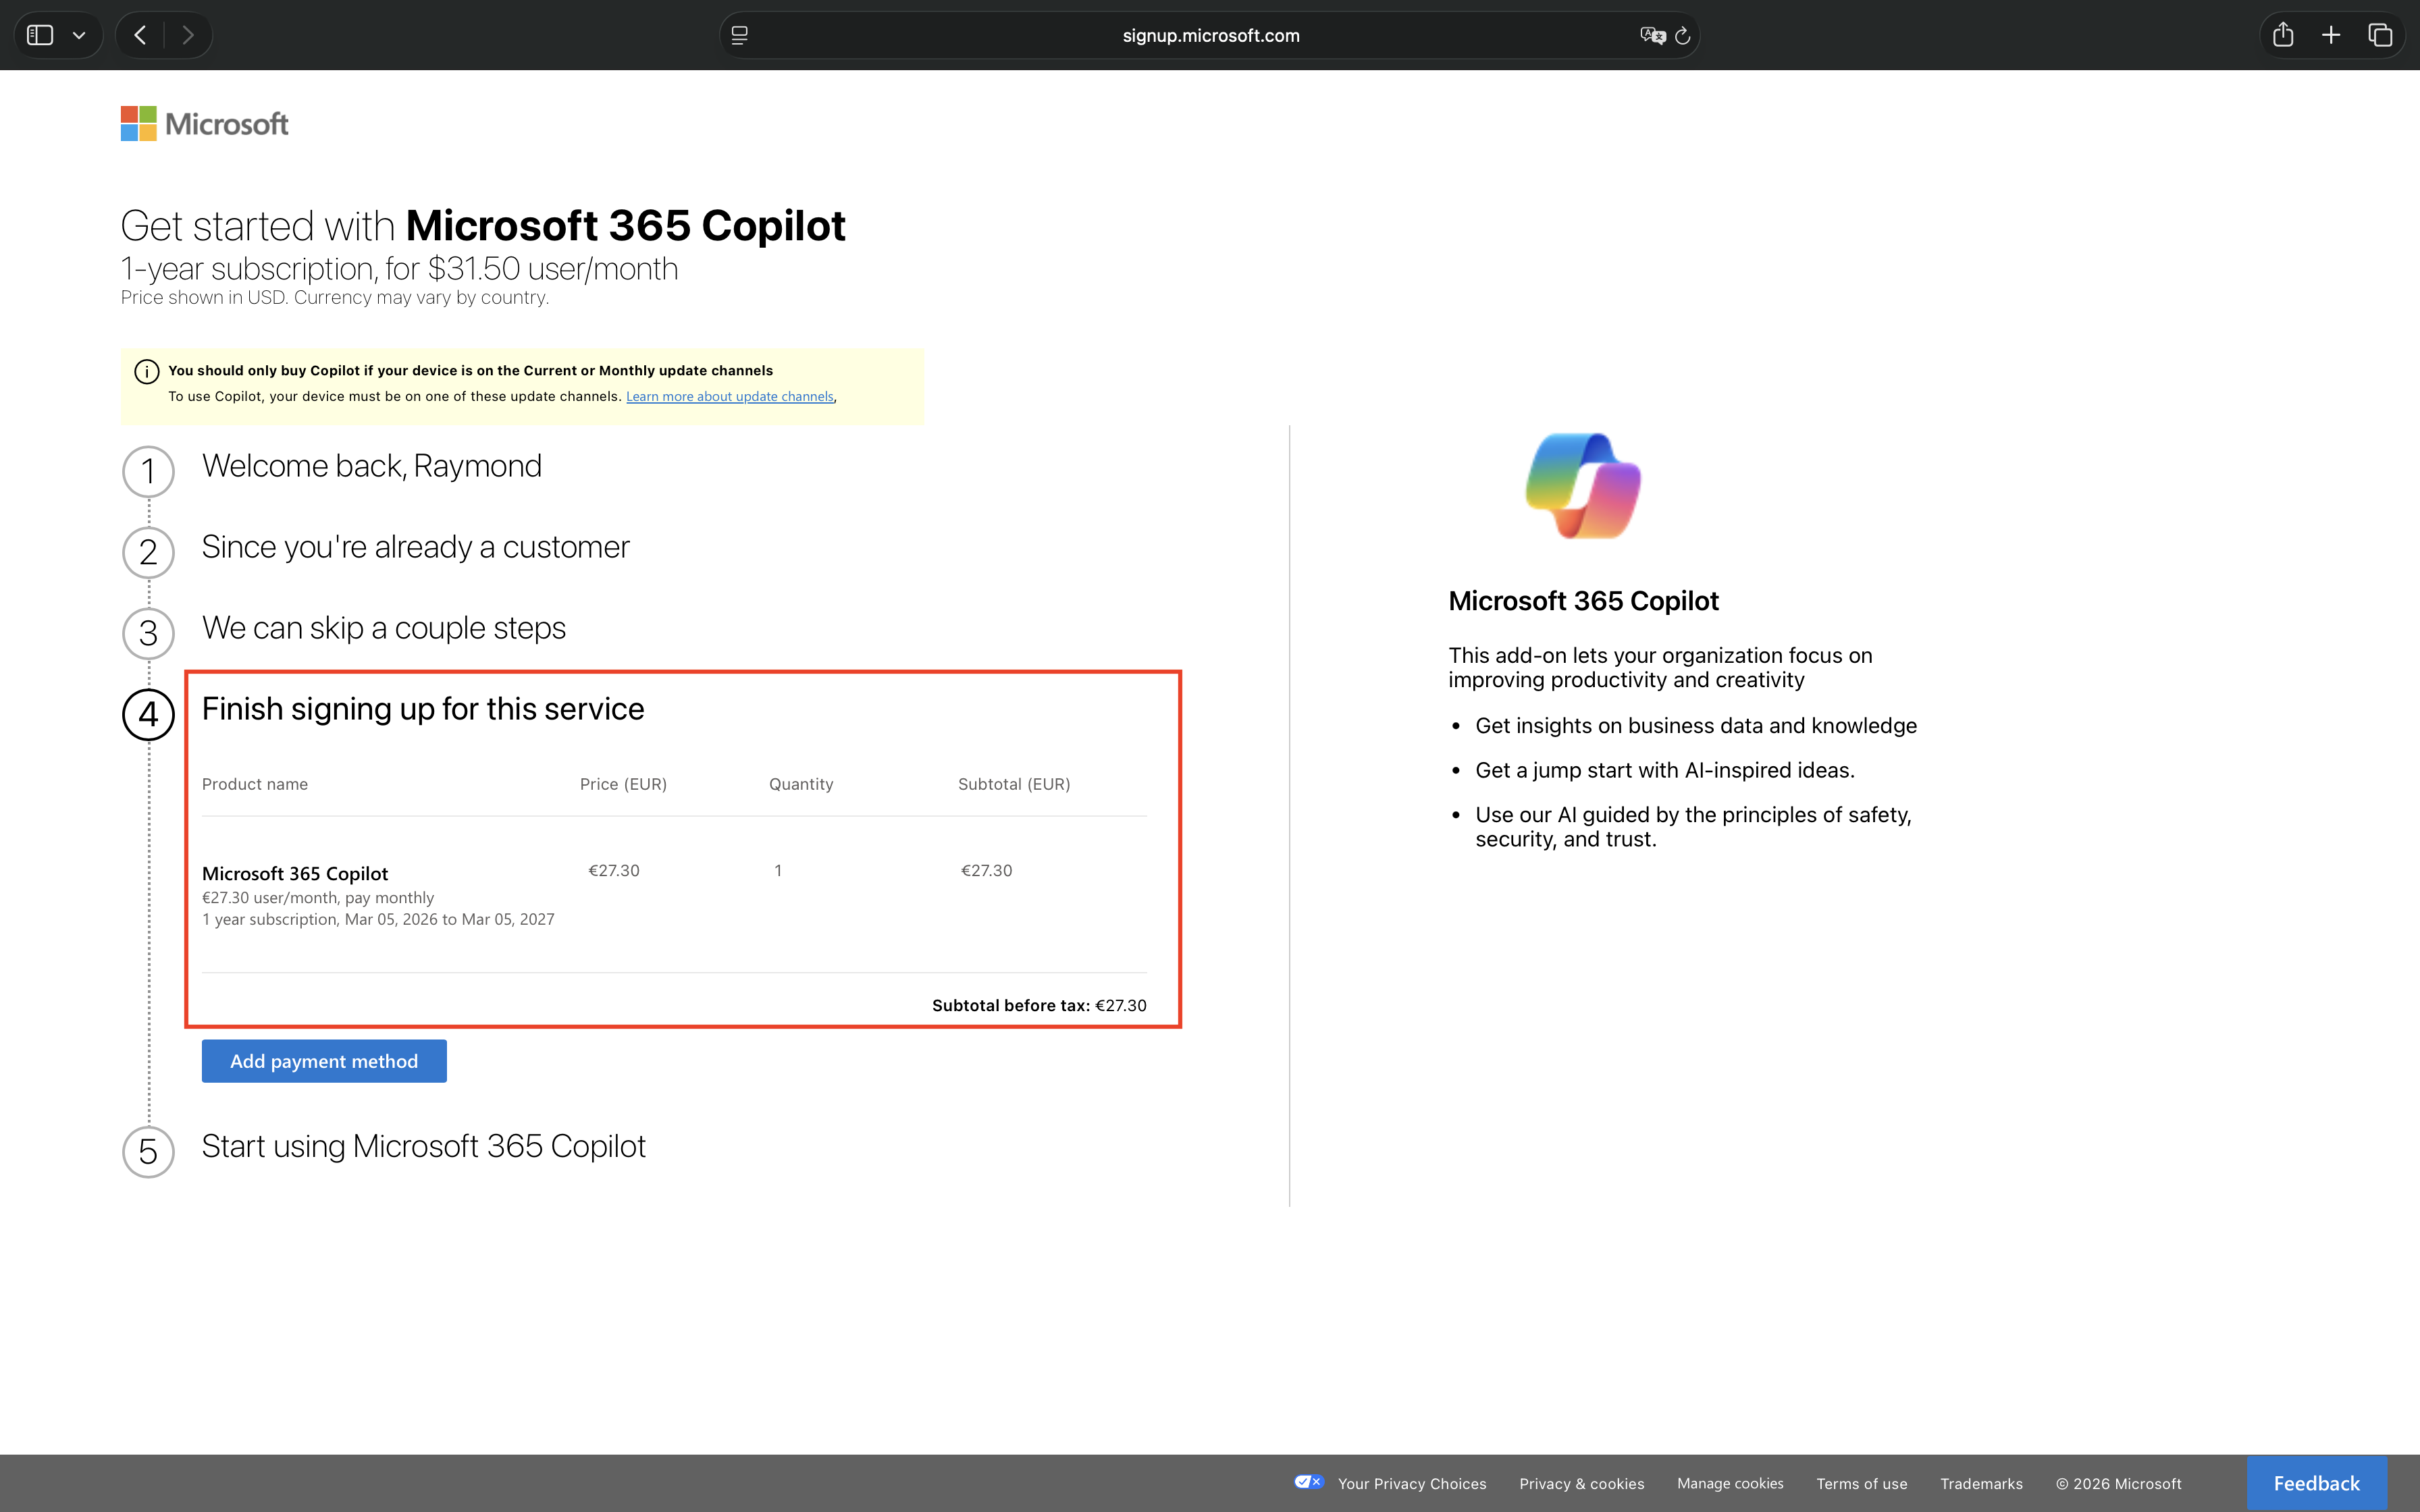Click the forward navigation arrow
This screenshot has width=2420, height=1512.
(188, 35)
